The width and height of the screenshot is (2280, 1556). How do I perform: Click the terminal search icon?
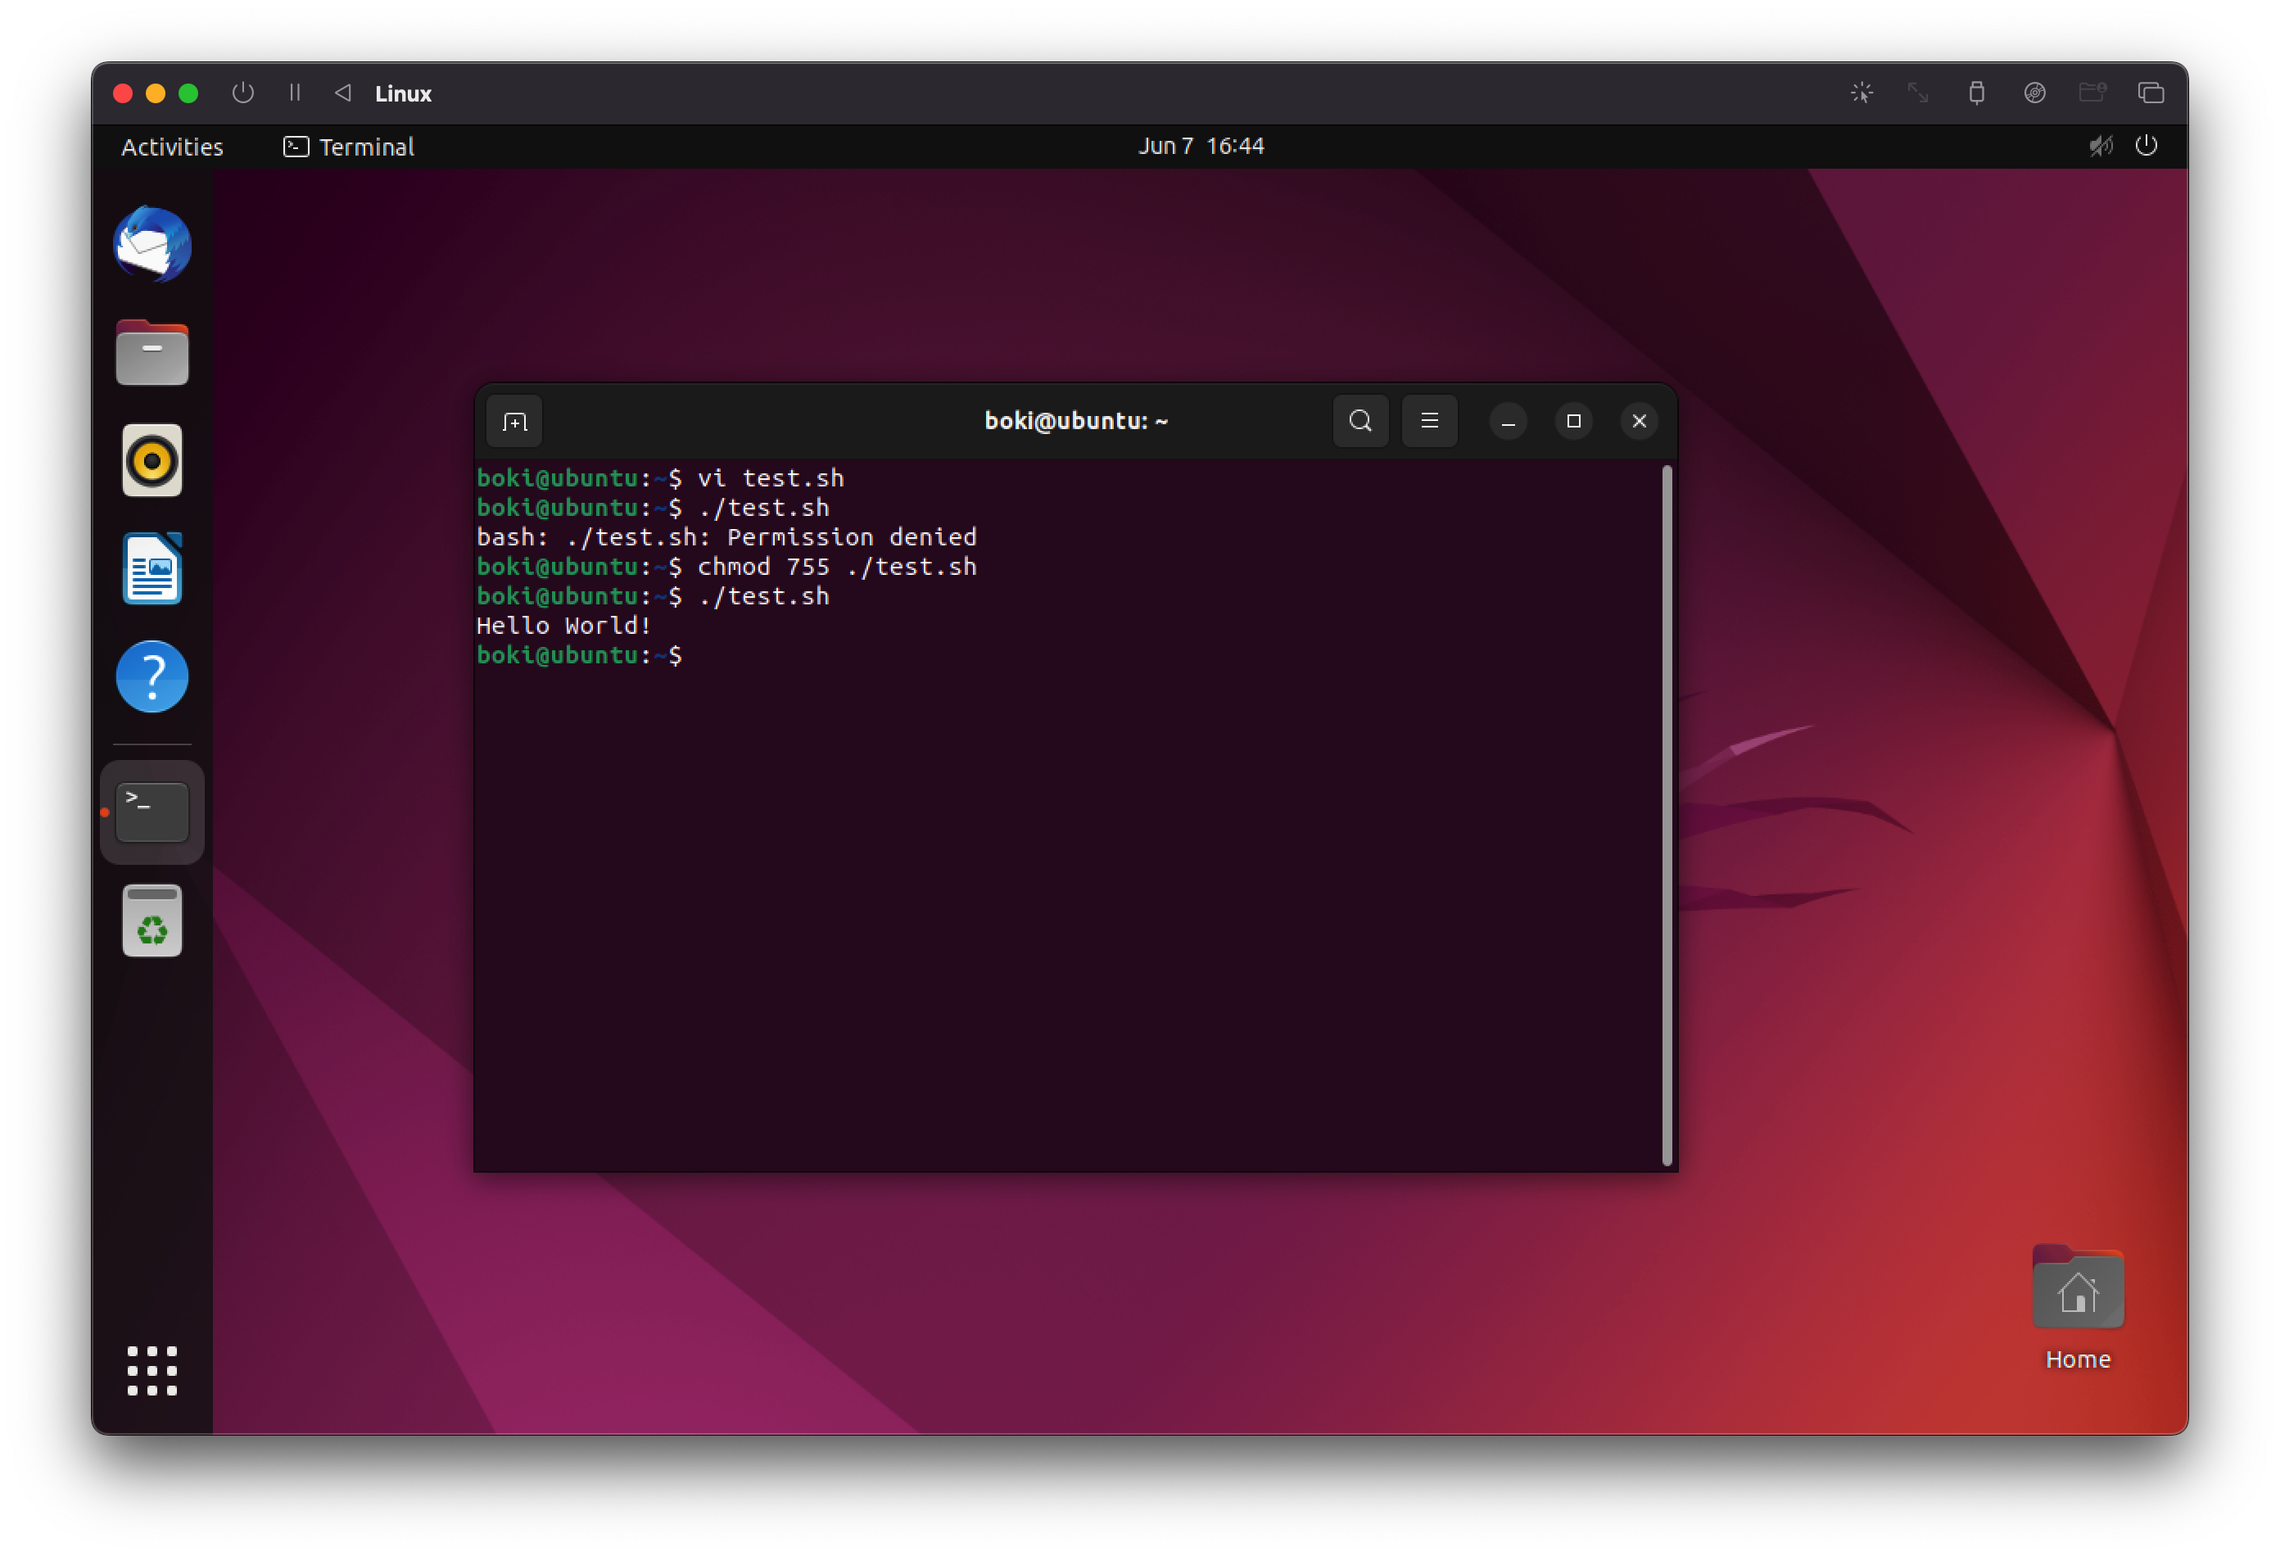(1359, 421)
